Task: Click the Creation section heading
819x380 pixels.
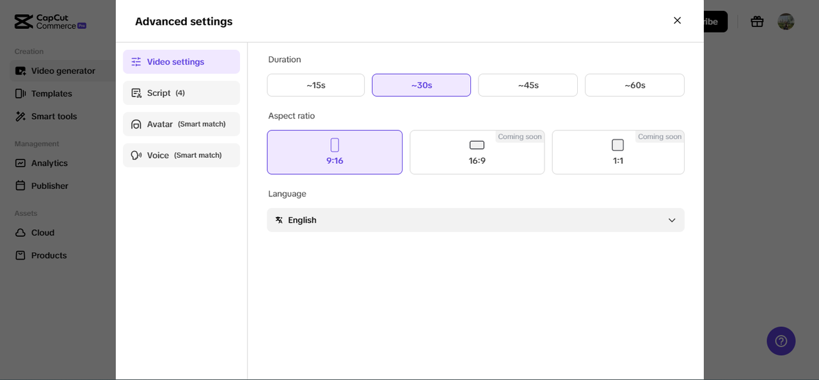Action: (x=29, y=51)
